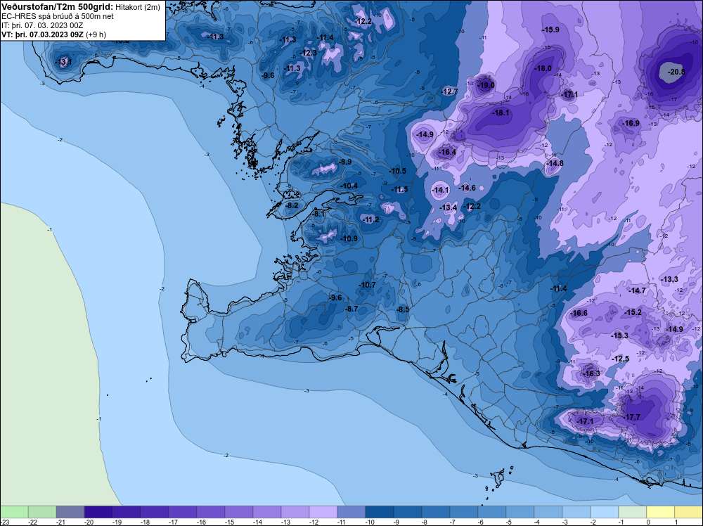This screenshot has height=526, width=703.
Task: Select the -18 color swatch in legend
Action: (x=155, y=512)
